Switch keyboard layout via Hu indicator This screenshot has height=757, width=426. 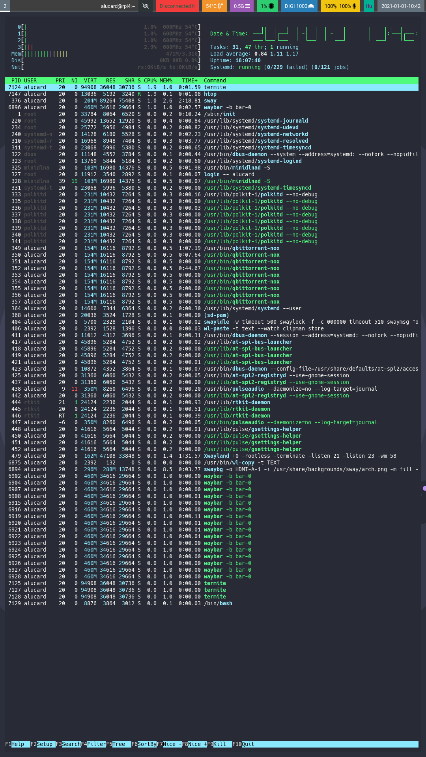point(369,6)
